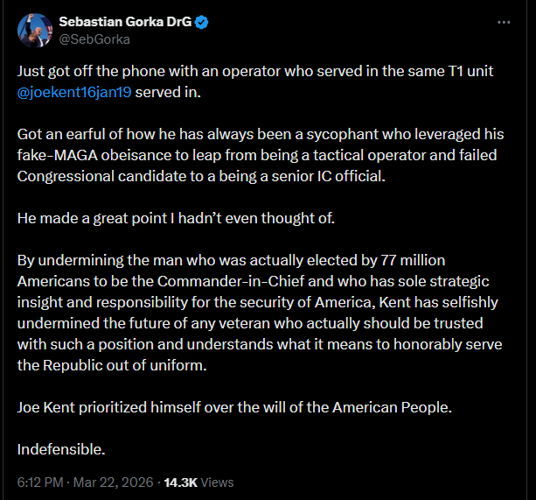Click the Views label

point(218,482)
